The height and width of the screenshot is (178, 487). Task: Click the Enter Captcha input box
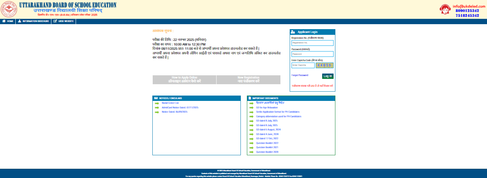pos(303,65)
